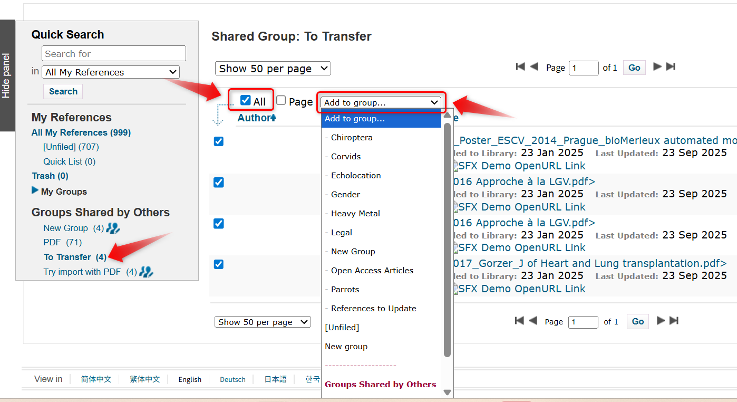Choose Open Access Articles group option
Viewport: 737px width, 402px height.
click(x=372, y=271)
